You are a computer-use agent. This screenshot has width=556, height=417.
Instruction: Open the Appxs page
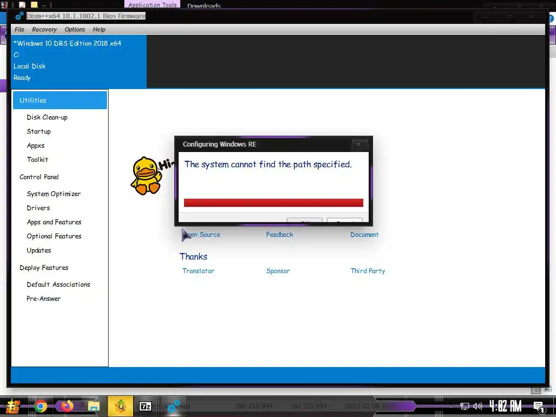point(36,146)
